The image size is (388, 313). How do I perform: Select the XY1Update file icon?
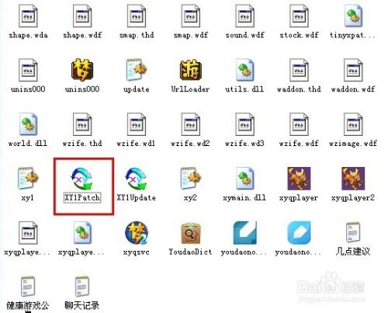(137, 179)
